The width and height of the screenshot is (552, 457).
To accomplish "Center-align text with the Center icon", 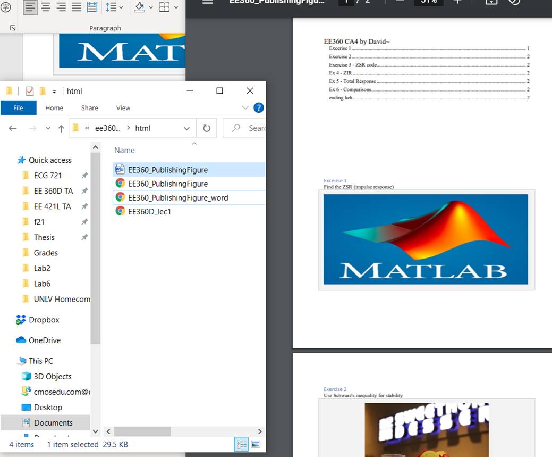I will click(46, 7).
